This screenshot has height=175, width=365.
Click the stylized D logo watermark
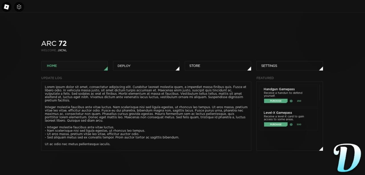[x=347, y=158]
